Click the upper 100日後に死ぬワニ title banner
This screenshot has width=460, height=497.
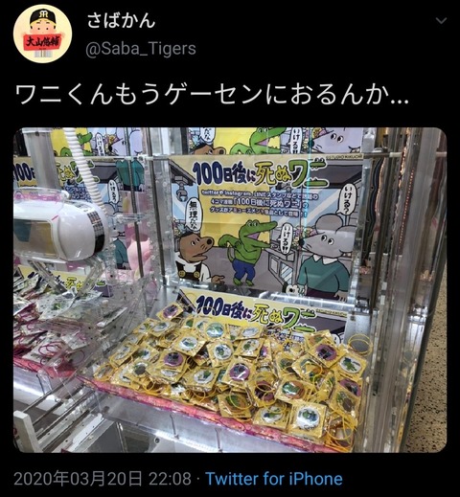click(x=262, y=175)
